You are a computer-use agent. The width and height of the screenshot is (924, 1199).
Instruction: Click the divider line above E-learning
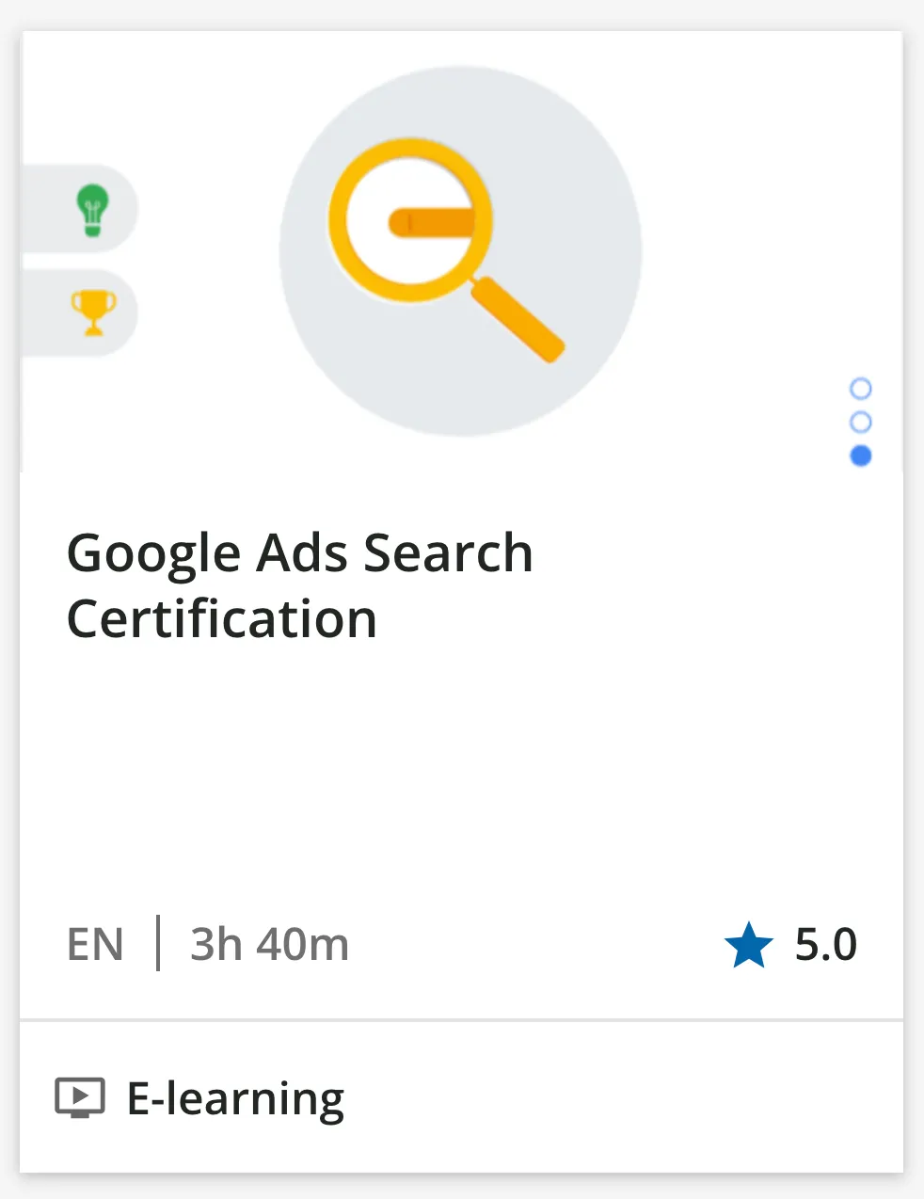461,1019
